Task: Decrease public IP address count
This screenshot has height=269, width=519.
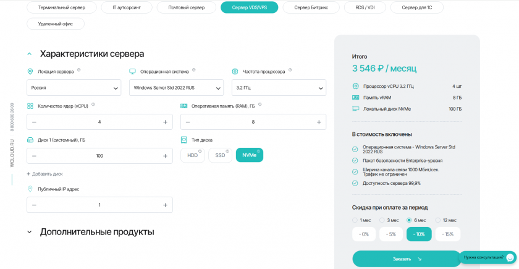Action: (x=34, y=205)
